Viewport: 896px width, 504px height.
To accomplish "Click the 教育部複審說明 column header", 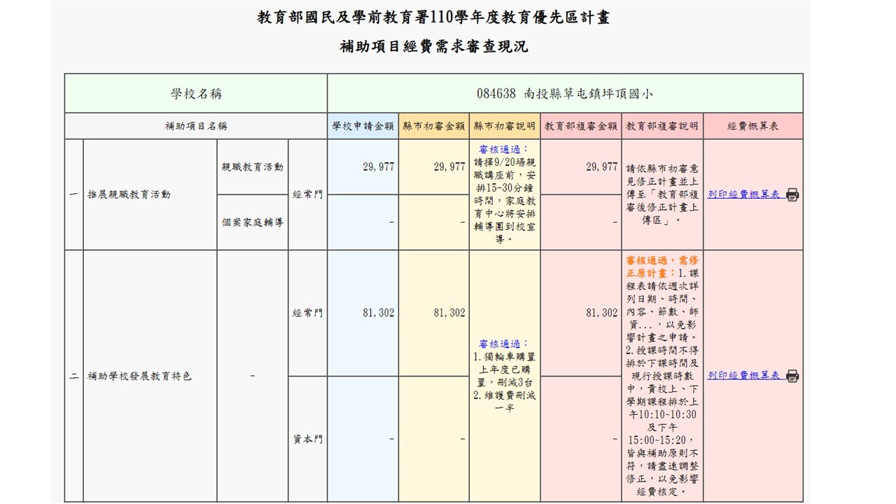I will click(x=662, y=126).
